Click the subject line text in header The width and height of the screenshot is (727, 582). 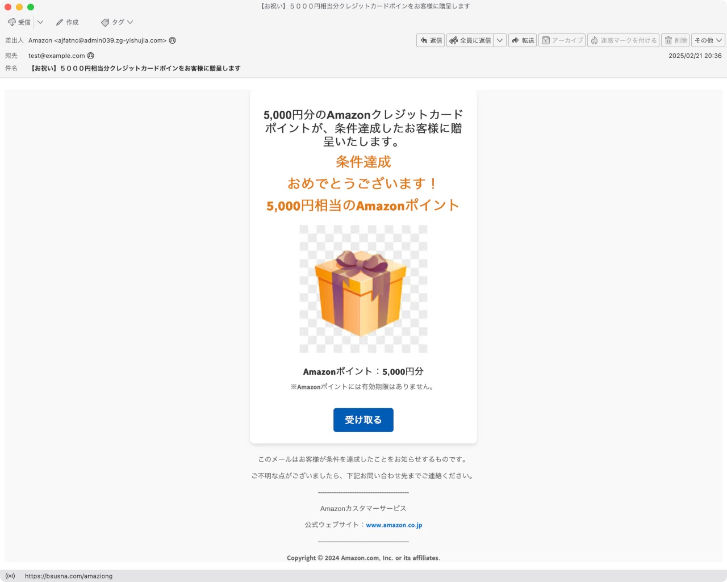click(x=135, y=68)
